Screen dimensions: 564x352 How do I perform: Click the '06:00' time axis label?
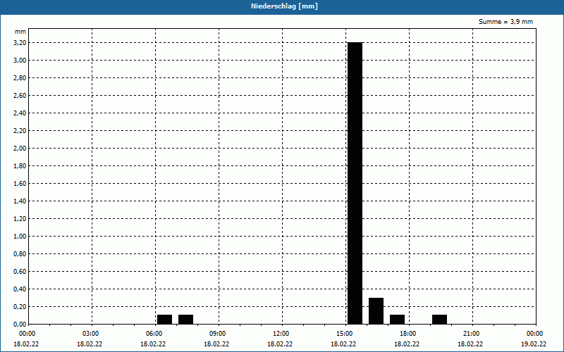[x=155, y=334]
